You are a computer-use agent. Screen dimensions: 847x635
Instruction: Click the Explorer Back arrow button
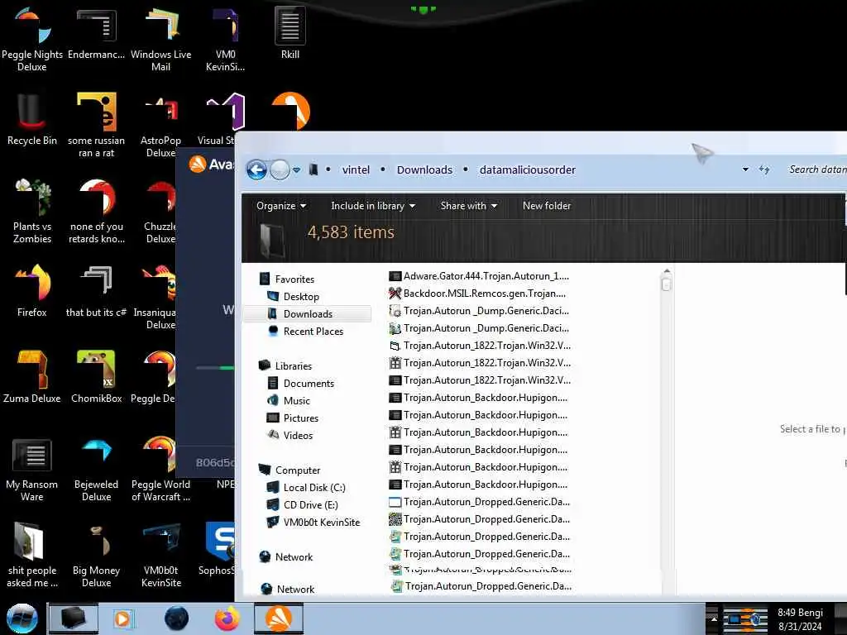[256, 170]
